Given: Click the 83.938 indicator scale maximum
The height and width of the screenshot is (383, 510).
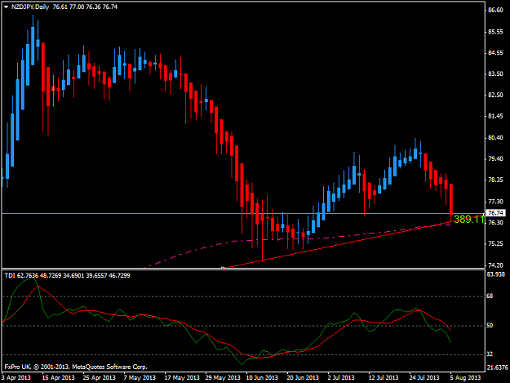Looking at the screenshot, I should (496, 274).
